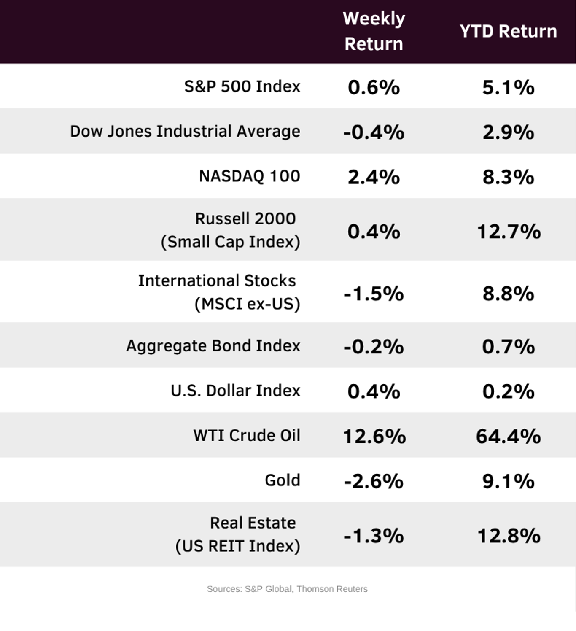The height and width of the screenshot is (631, 576).
Task: Click the Sources: S&P Global, Thomson Reuters text
Action: 287,589
